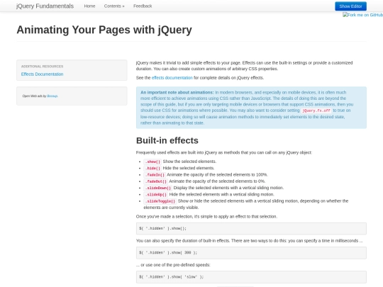
Task: Click the 'An important note about animations:' text
Action: [177, 93]
